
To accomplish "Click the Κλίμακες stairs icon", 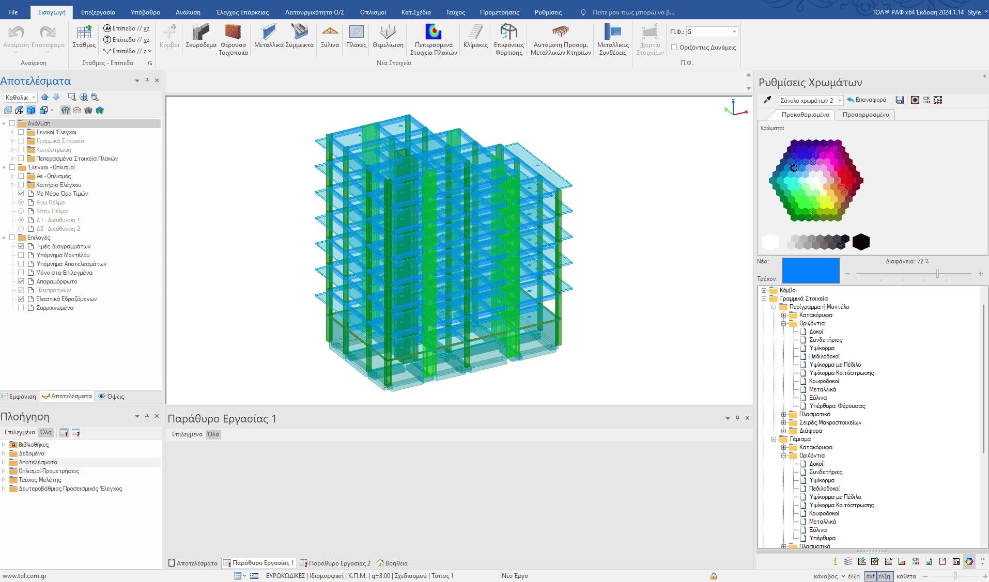I will [x=475, y=33].
